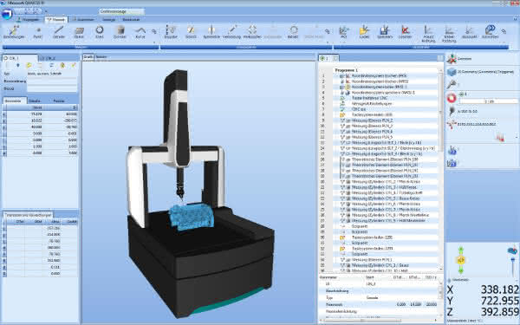Viewport: 520px width, 325px height.
Task: Open the CYL_1 panel tab
Action: click(20, 58)
